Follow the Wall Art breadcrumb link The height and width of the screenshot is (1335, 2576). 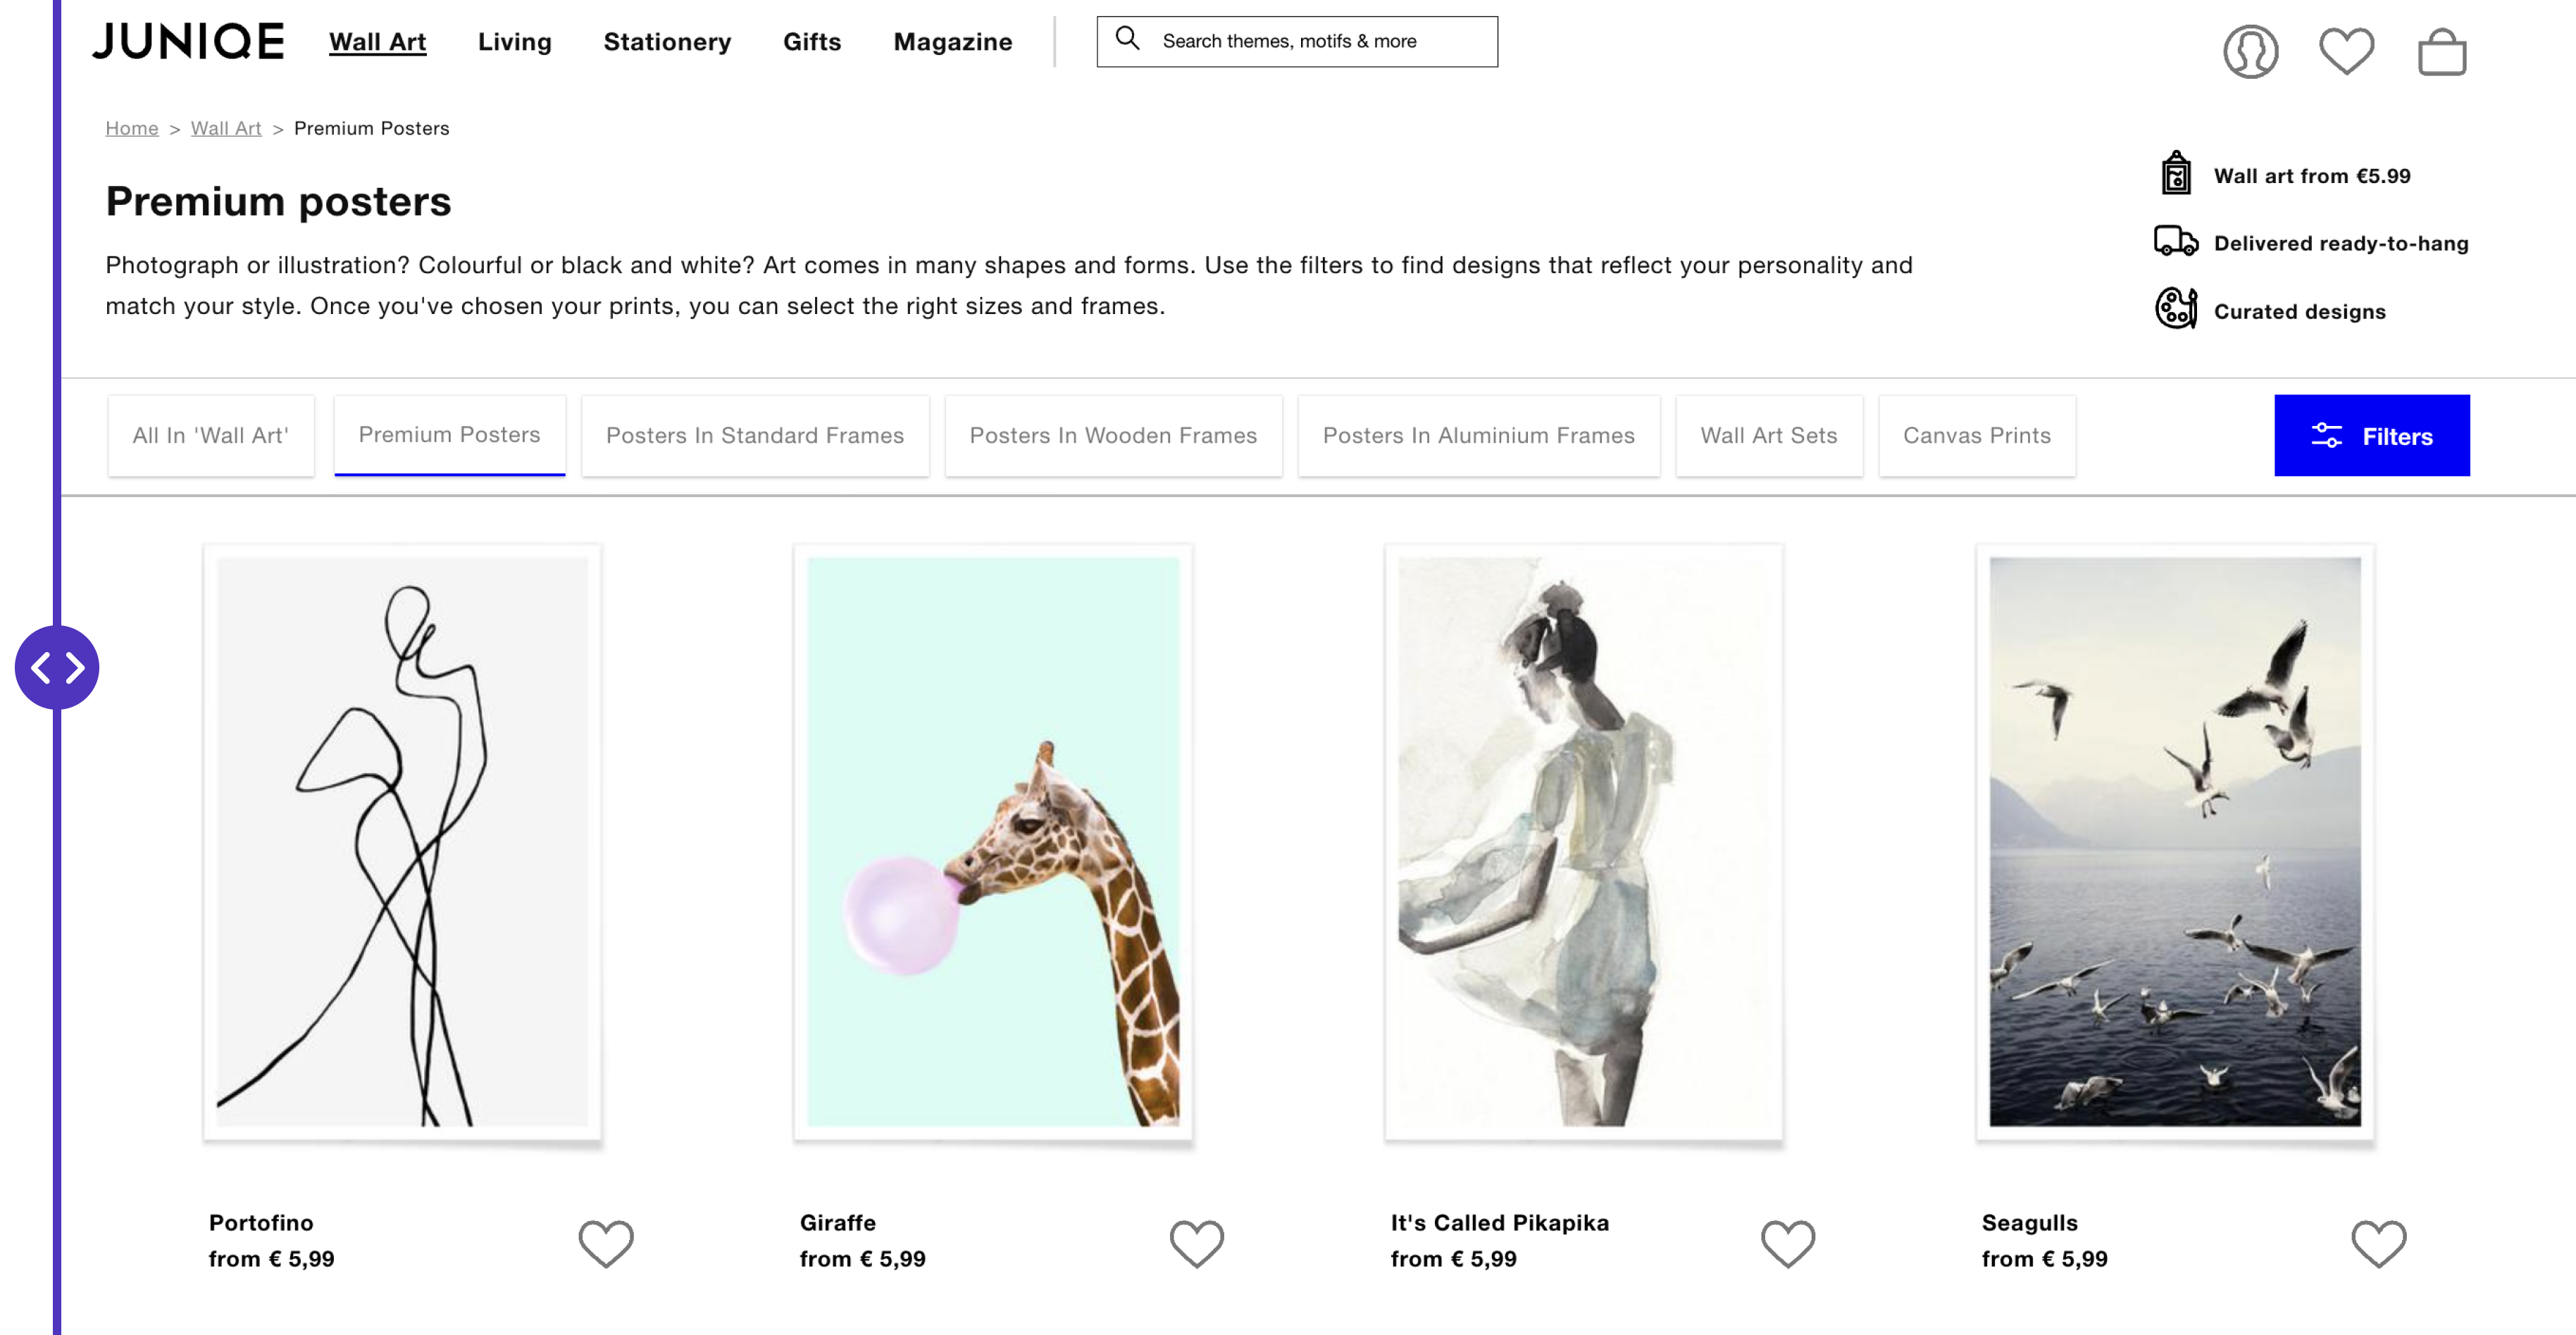[x=226, y=128]
